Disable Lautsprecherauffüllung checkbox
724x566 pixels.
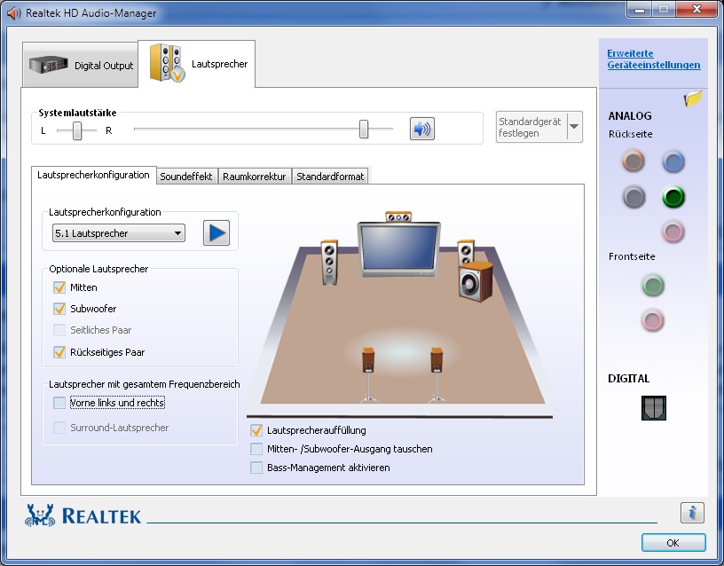pos(256,430)
